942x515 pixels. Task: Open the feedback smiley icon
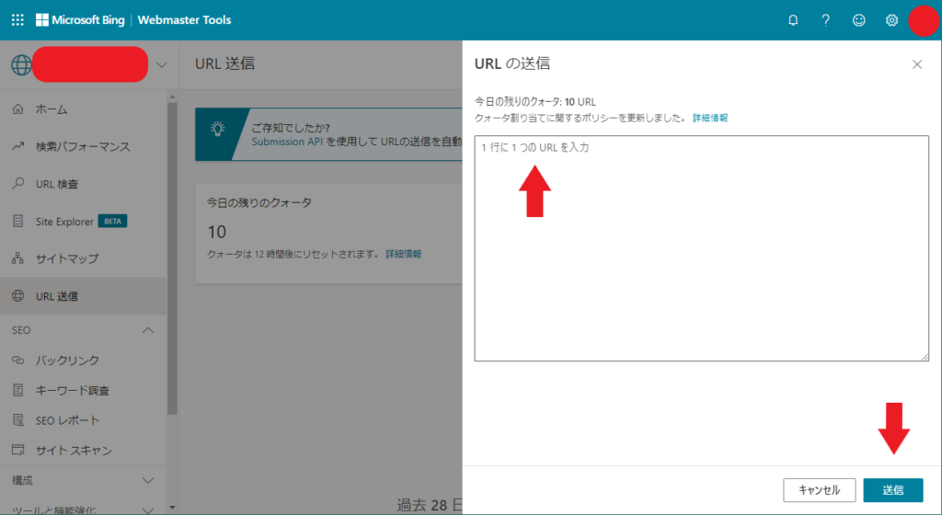pos(859,20)
